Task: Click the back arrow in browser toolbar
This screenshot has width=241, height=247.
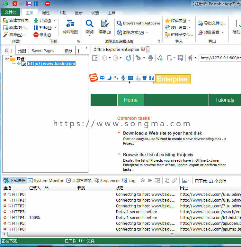Action: pyautogui.click(x=104, y=58)
